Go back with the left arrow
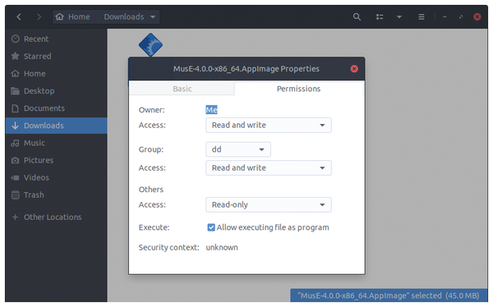 [19, 16]
